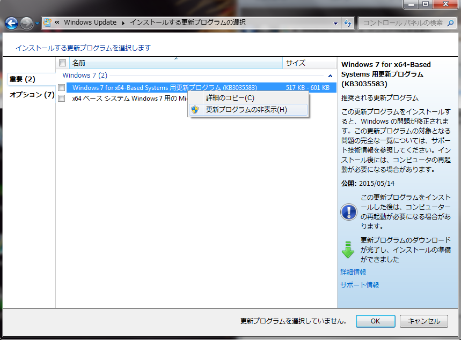
Task: Sort by the 名前 column header
Action: tap(176, 63)
